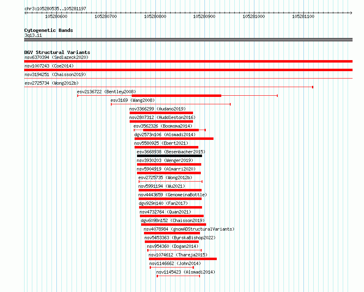This screenshot has height=292, width=364.
Task: Open the 3q13.11 band label
Action: pyautogui.click(x=33, y=35)
